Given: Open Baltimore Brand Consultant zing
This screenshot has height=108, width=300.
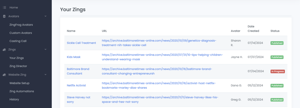Looking at the screenshot, I should [78, 71].
